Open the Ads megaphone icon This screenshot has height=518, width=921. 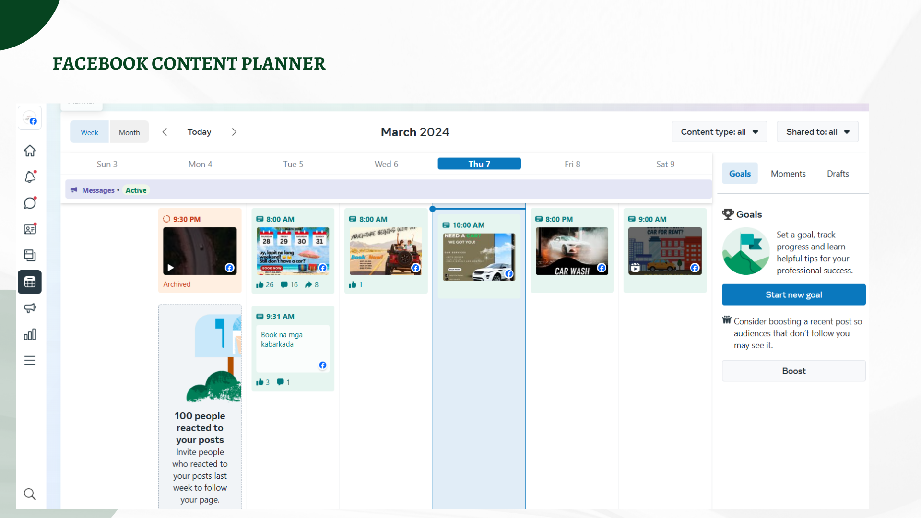(30, 308)
